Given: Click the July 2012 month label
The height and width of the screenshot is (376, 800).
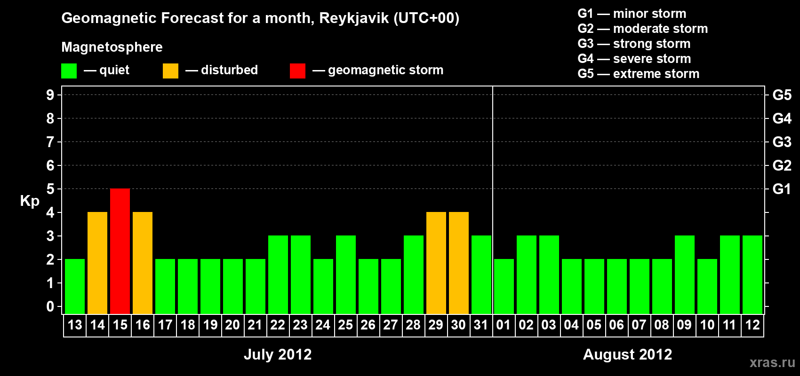Looking at the screenshot, I should click(278, 354).
